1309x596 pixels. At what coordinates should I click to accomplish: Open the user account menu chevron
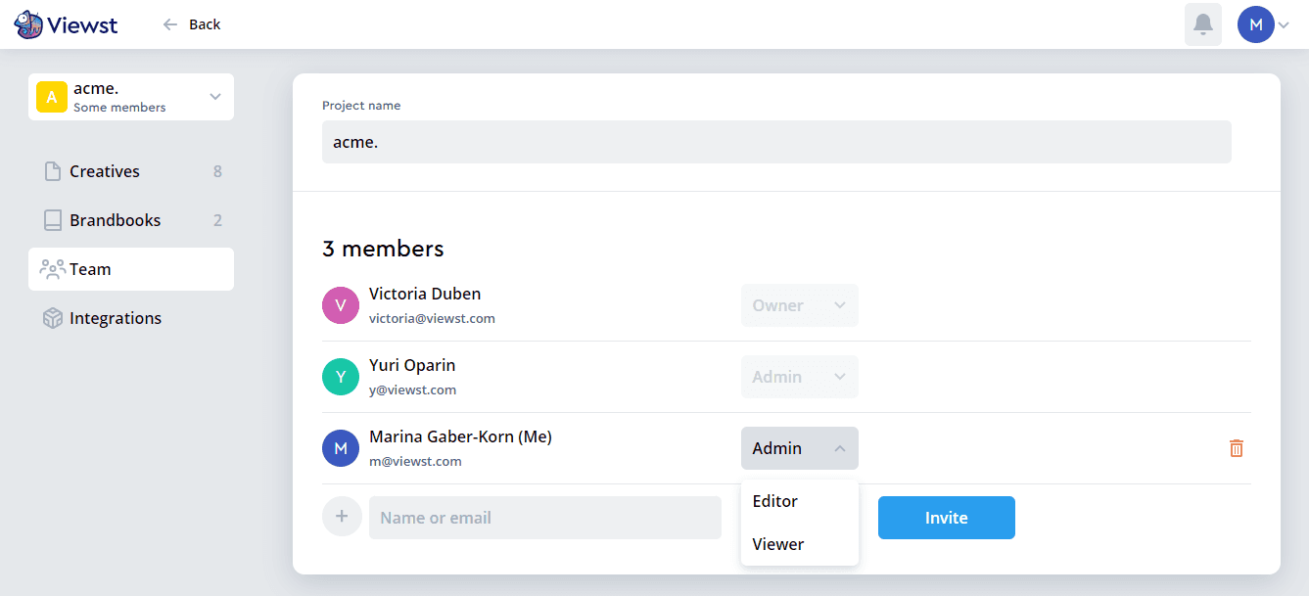click(1283, 23)
